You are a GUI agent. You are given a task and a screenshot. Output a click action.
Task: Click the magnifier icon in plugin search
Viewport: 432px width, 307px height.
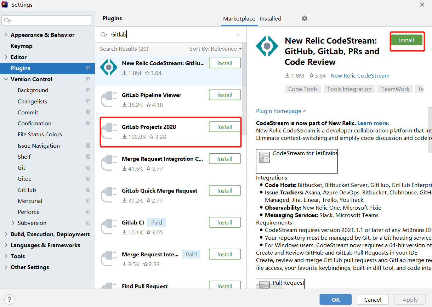(103, 35)
